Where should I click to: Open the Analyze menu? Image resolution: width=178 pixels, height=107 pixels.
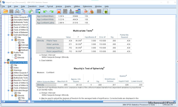(x=59, y=6)
